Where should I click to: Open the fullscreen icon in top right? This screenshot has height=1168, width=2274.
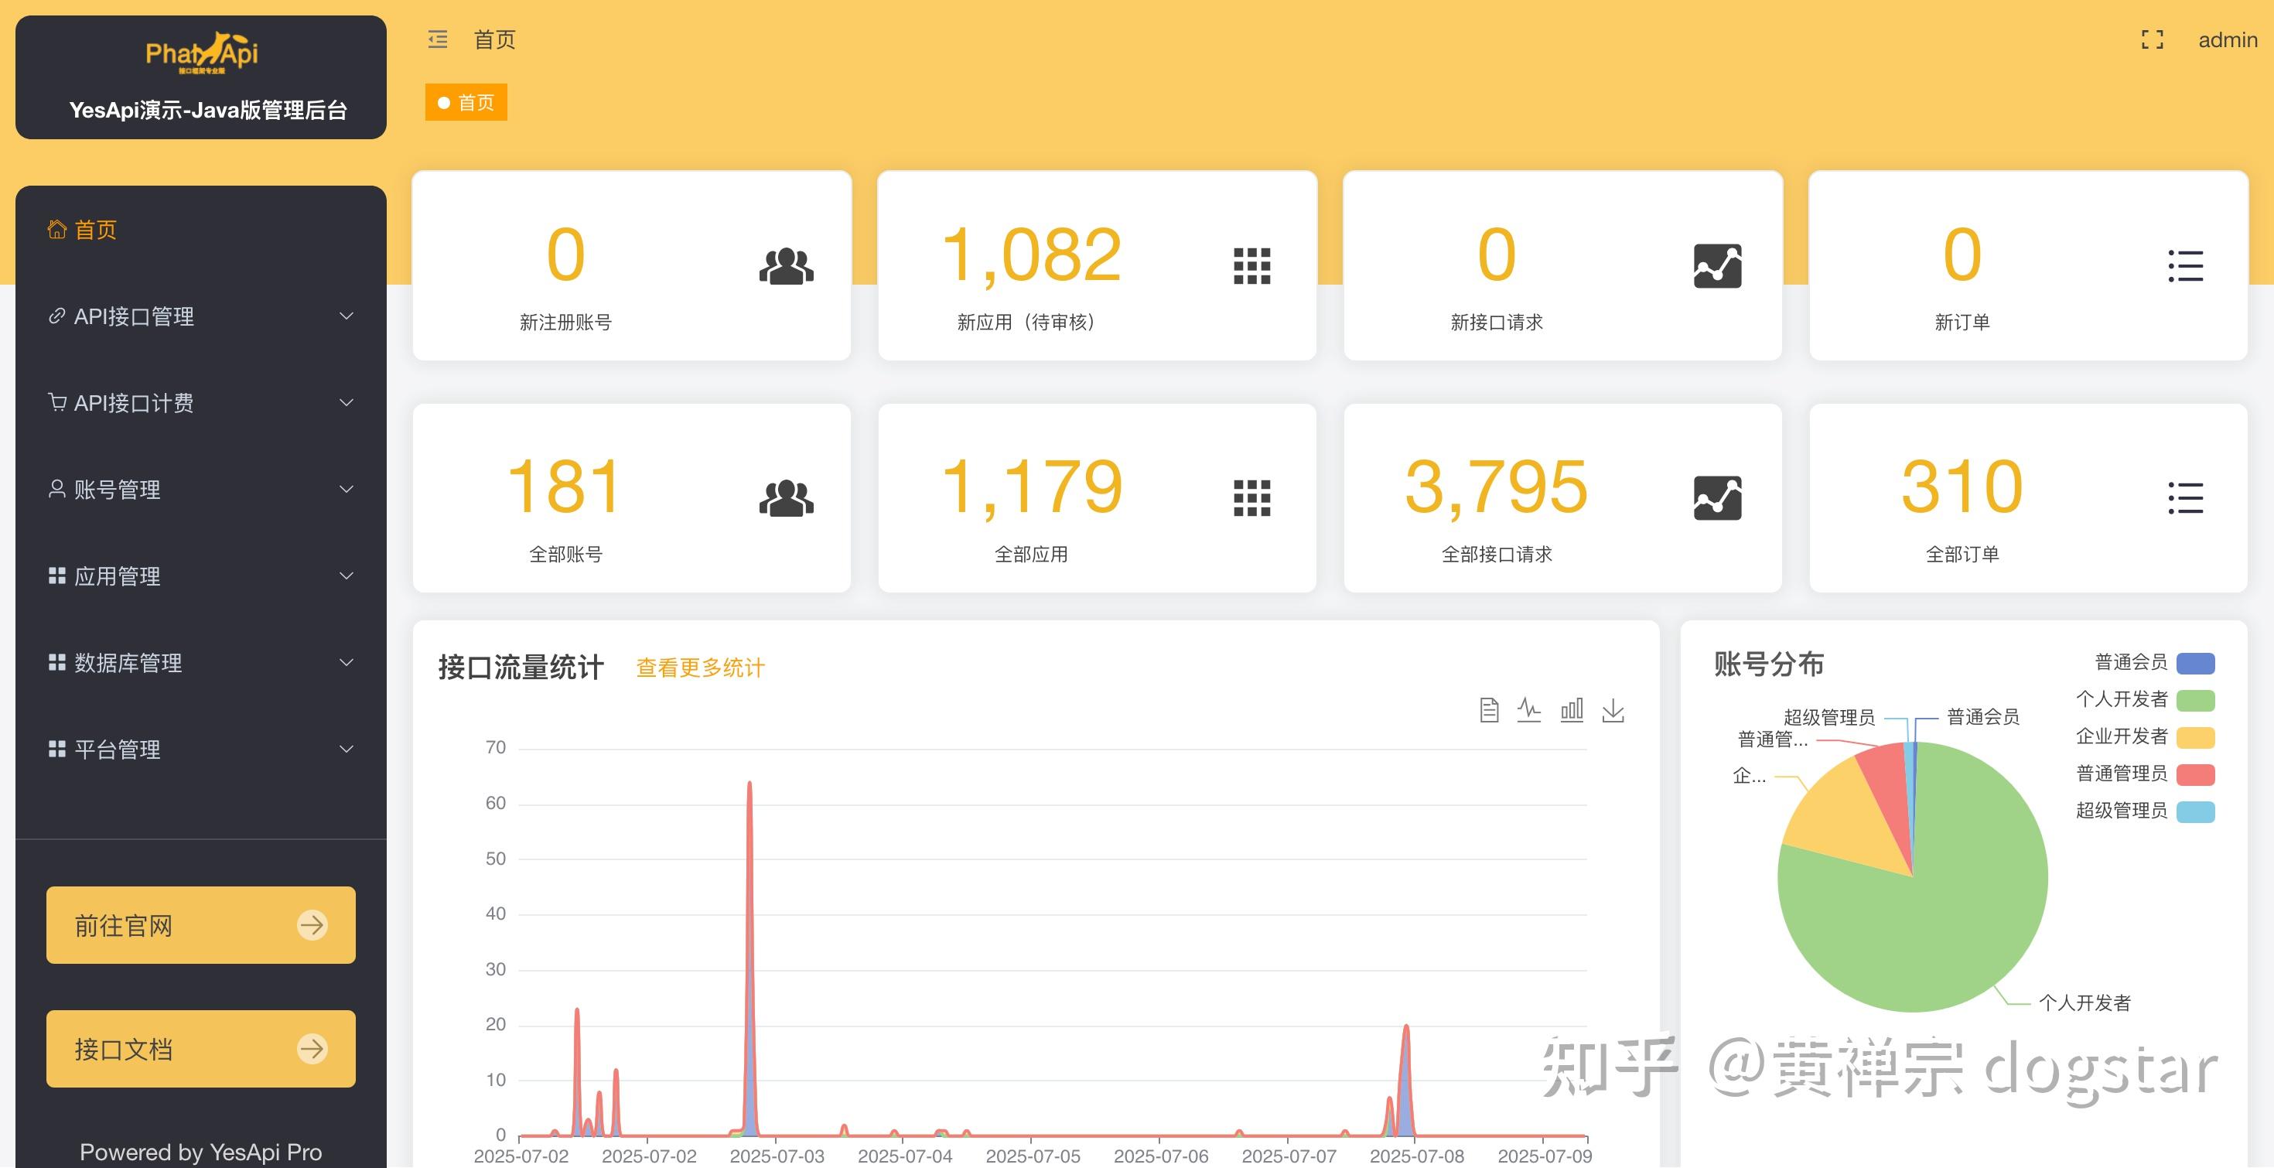(x=2151, y=39)
